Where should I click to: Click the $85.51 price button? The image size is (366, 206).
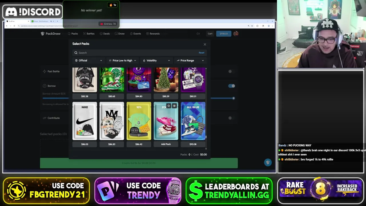[193, 96]
